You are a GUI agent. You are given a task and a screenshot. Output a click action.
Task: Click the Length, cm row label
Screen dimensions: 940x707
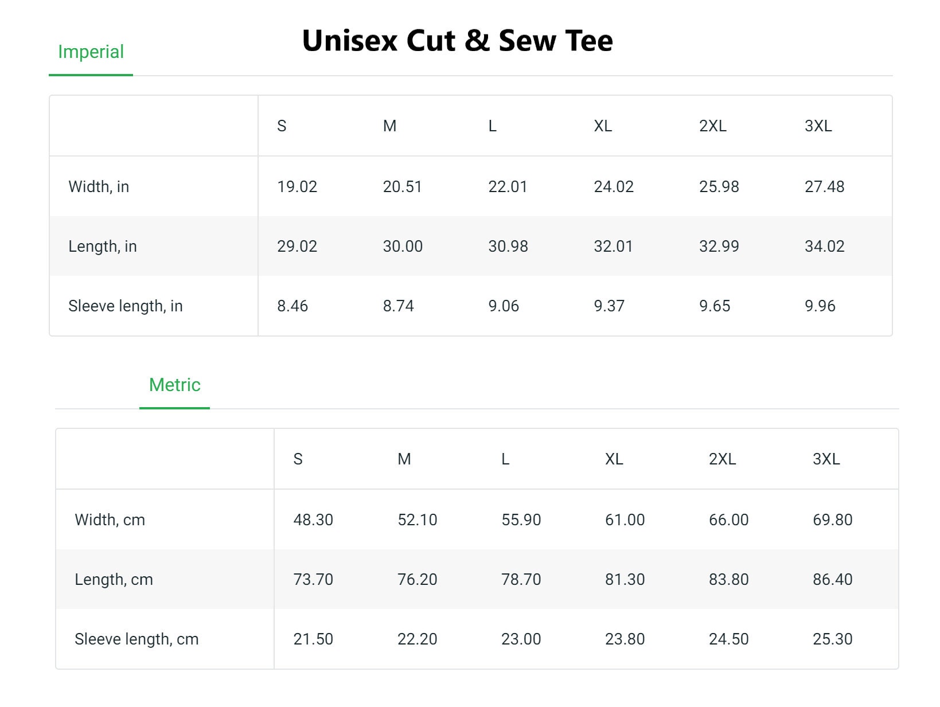point(114,580)
